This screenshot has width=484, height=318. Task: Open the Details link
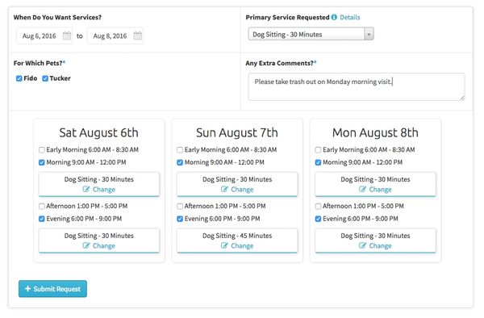tap(350, 17)
